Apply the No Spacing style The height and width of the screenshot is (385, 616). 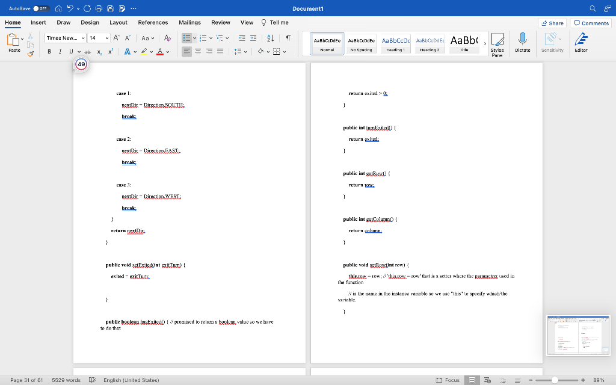361,43
